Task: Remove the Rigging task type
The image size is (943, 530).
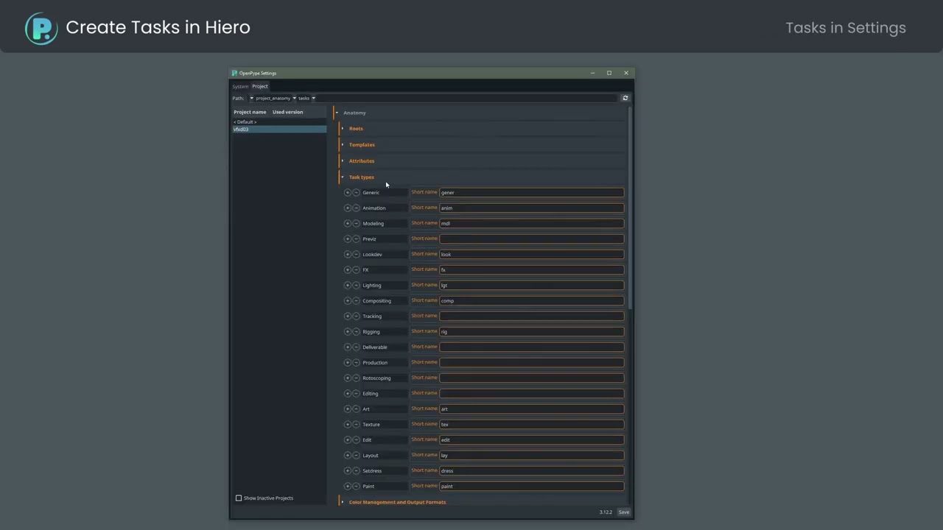Action: 356,331
